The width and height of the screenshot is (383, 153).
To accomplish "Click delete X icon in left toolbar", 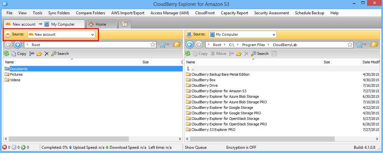I will coord(46,53).
